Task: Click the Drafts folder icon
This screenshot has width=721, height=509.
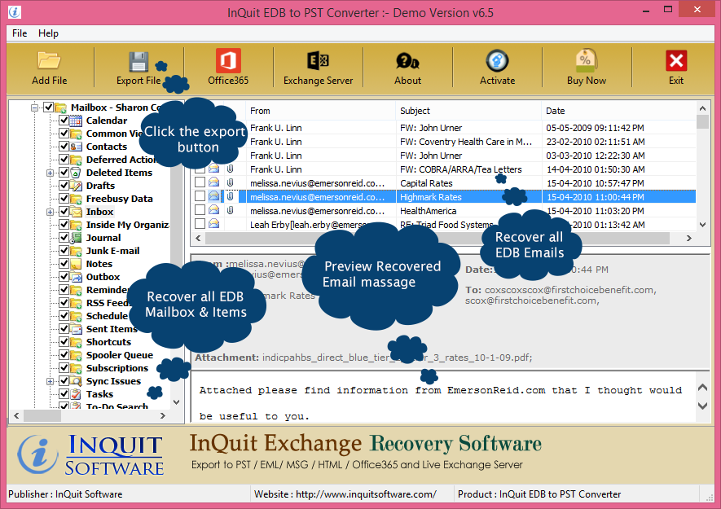Action: click(76, 186)
